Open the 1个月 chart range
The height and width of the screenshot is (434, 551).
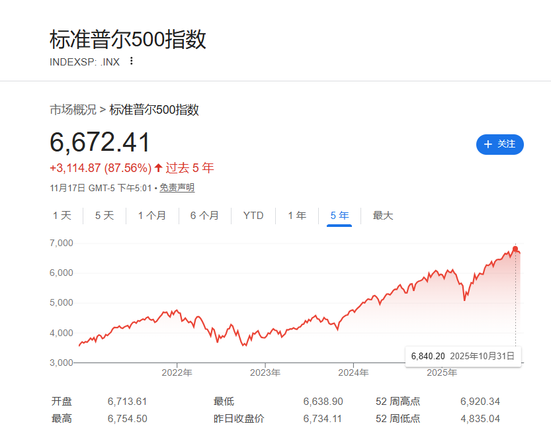tap(153, 215)
